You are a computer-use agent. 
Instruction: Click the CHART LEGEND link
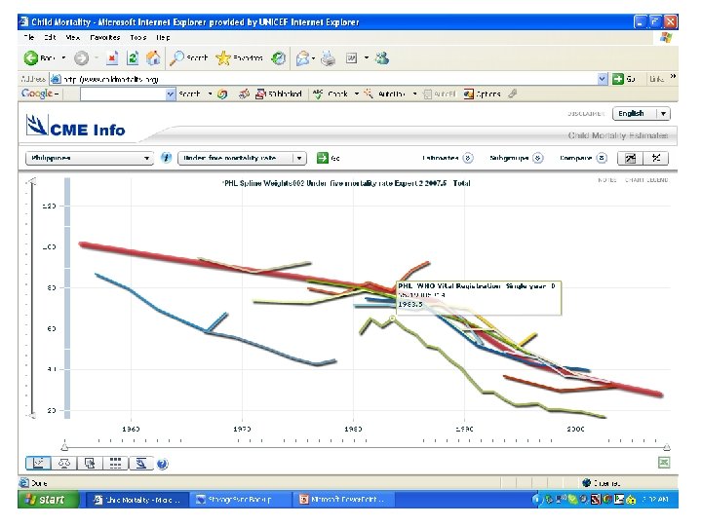click(646, 180)
